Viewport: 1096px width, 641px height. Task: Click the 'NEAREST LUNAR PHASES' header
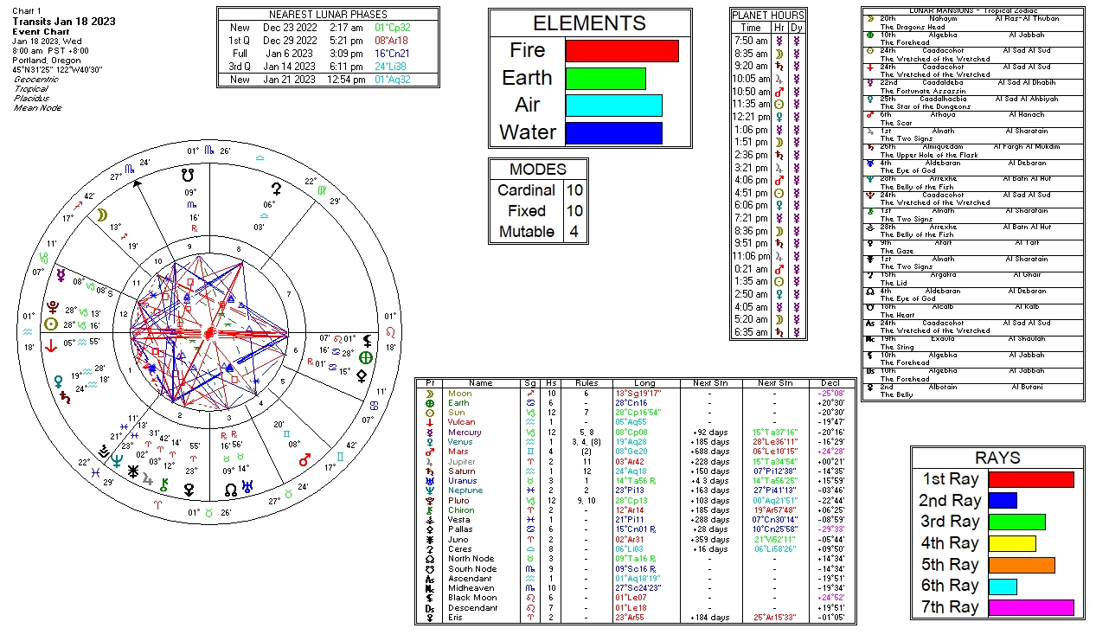click(328, 15)
